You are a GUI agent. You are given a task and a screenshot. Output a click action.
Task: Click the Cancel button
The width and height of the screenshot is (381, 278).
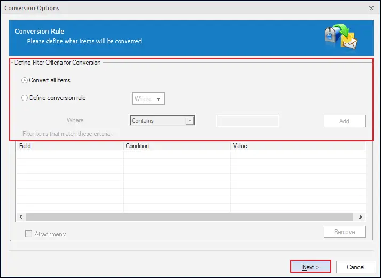click(x=356, y=267)
